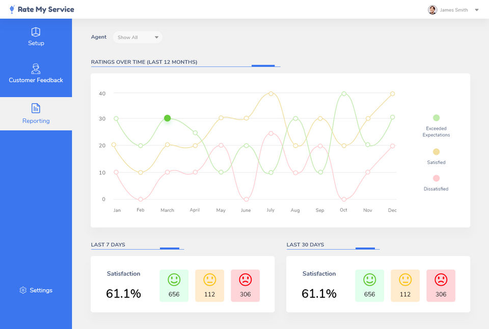Expand the user account dropdown arrow
Viewport: 489px width, 329px height.
pos(477,10)
